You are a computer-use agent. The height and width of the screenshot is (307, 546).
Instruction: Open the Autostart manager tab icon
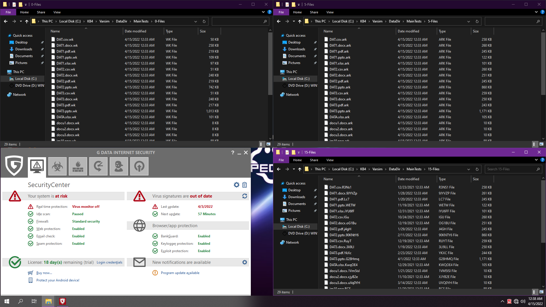coord(139,166)
